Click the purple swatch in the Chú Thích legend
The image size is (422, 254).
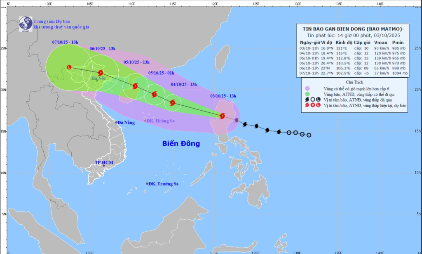[x=307, y=88]
